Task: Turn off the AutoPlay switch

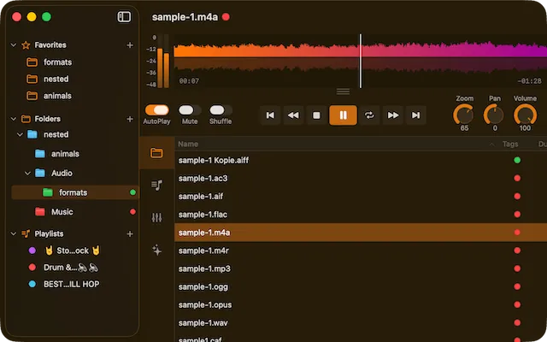Action: point(156,110)
